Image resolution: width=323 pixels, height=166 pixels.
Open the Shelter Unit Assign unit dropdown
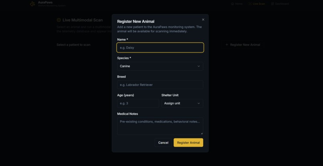182,103
